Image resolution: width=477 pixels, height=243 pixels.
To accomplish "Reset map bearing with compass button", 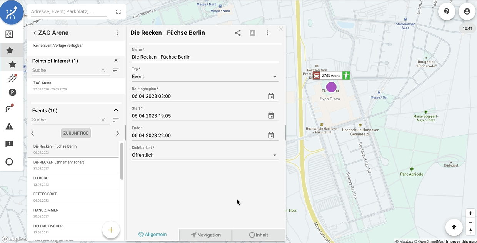I will (470, 230).
